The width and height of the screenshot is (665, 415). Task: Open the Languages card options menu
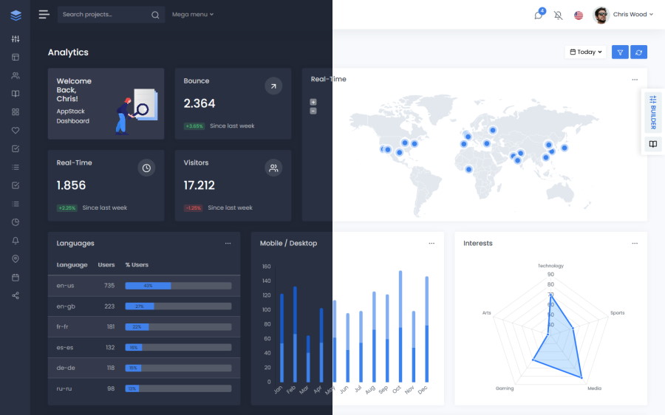click(x=228, y=243)
